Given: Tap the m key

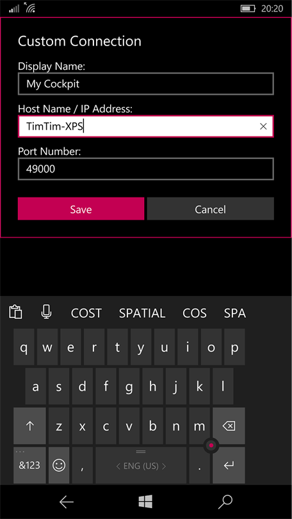Looking at the screenshot, I should point(199,425).
